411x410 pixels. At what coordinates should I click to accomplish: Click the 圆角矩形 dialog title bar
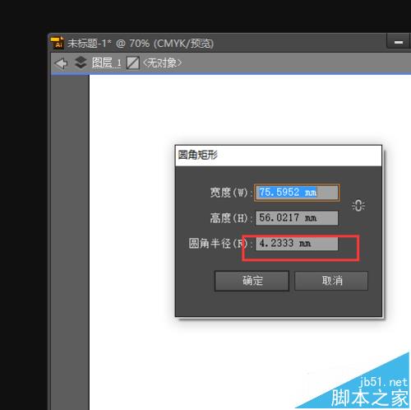coord(279,156)
